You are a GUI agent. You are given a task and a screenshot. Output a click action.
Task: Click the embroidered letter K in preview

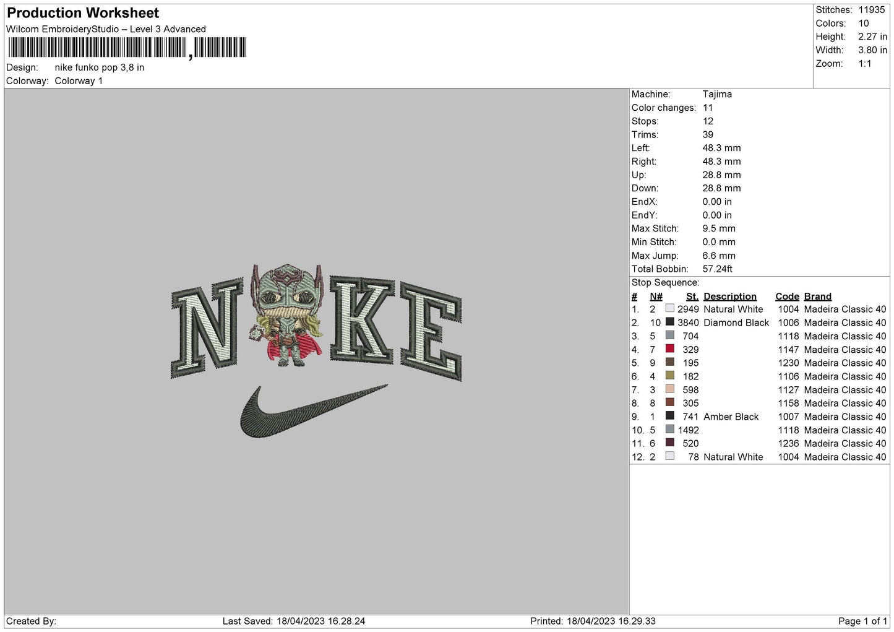[362, 319]
